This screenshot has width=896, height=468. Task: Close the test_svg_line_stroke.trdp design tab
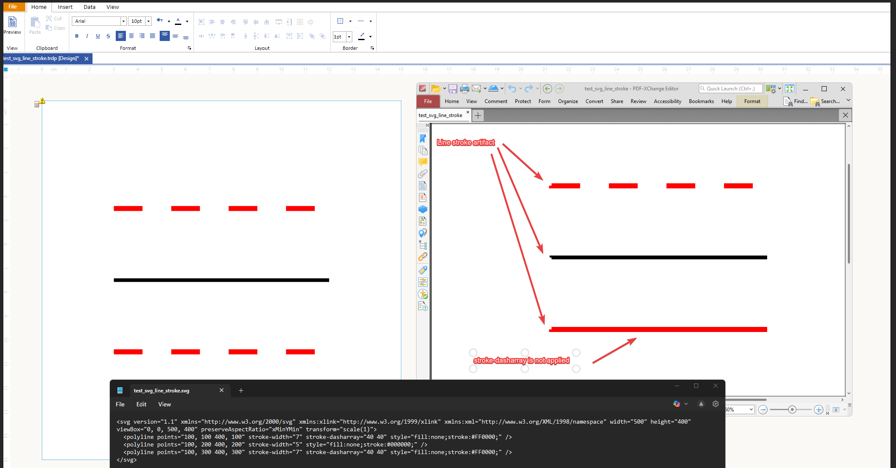[87, 59]
